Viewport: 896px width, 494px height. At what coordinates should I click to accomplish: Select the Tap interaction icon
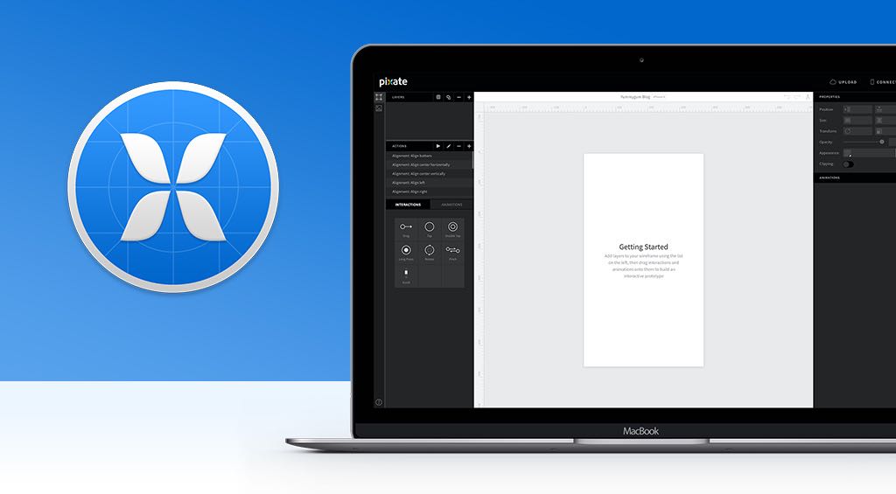point(430,227)
